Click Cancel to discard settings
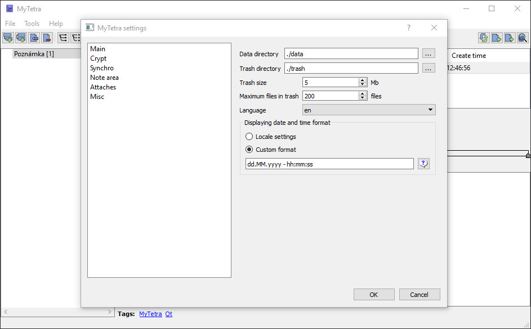Viewport: 531px width, 329px height. (420, 295)
